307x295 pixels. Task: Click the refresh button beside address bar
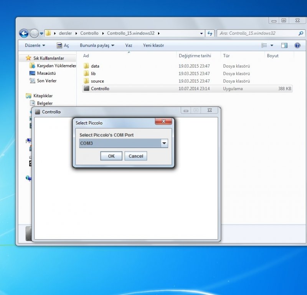(210, 33)
